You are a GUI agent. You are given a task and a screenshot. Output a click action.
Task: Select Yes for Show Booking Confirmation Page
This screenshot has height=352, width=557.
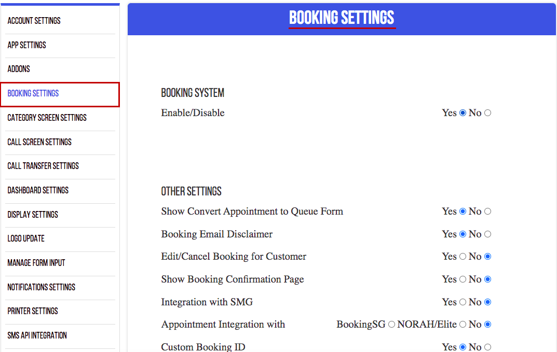pos(463,279)
